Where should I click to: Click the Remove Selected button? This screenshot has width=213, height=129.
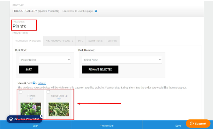[x=100, y=69]
